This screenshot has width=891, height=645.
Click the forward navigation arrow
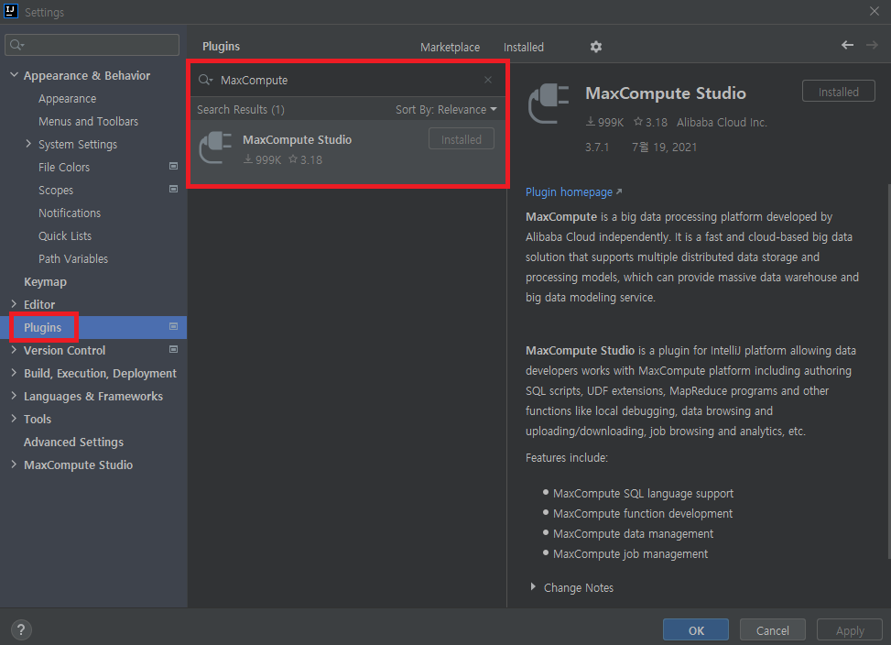[x=871, y=46]
